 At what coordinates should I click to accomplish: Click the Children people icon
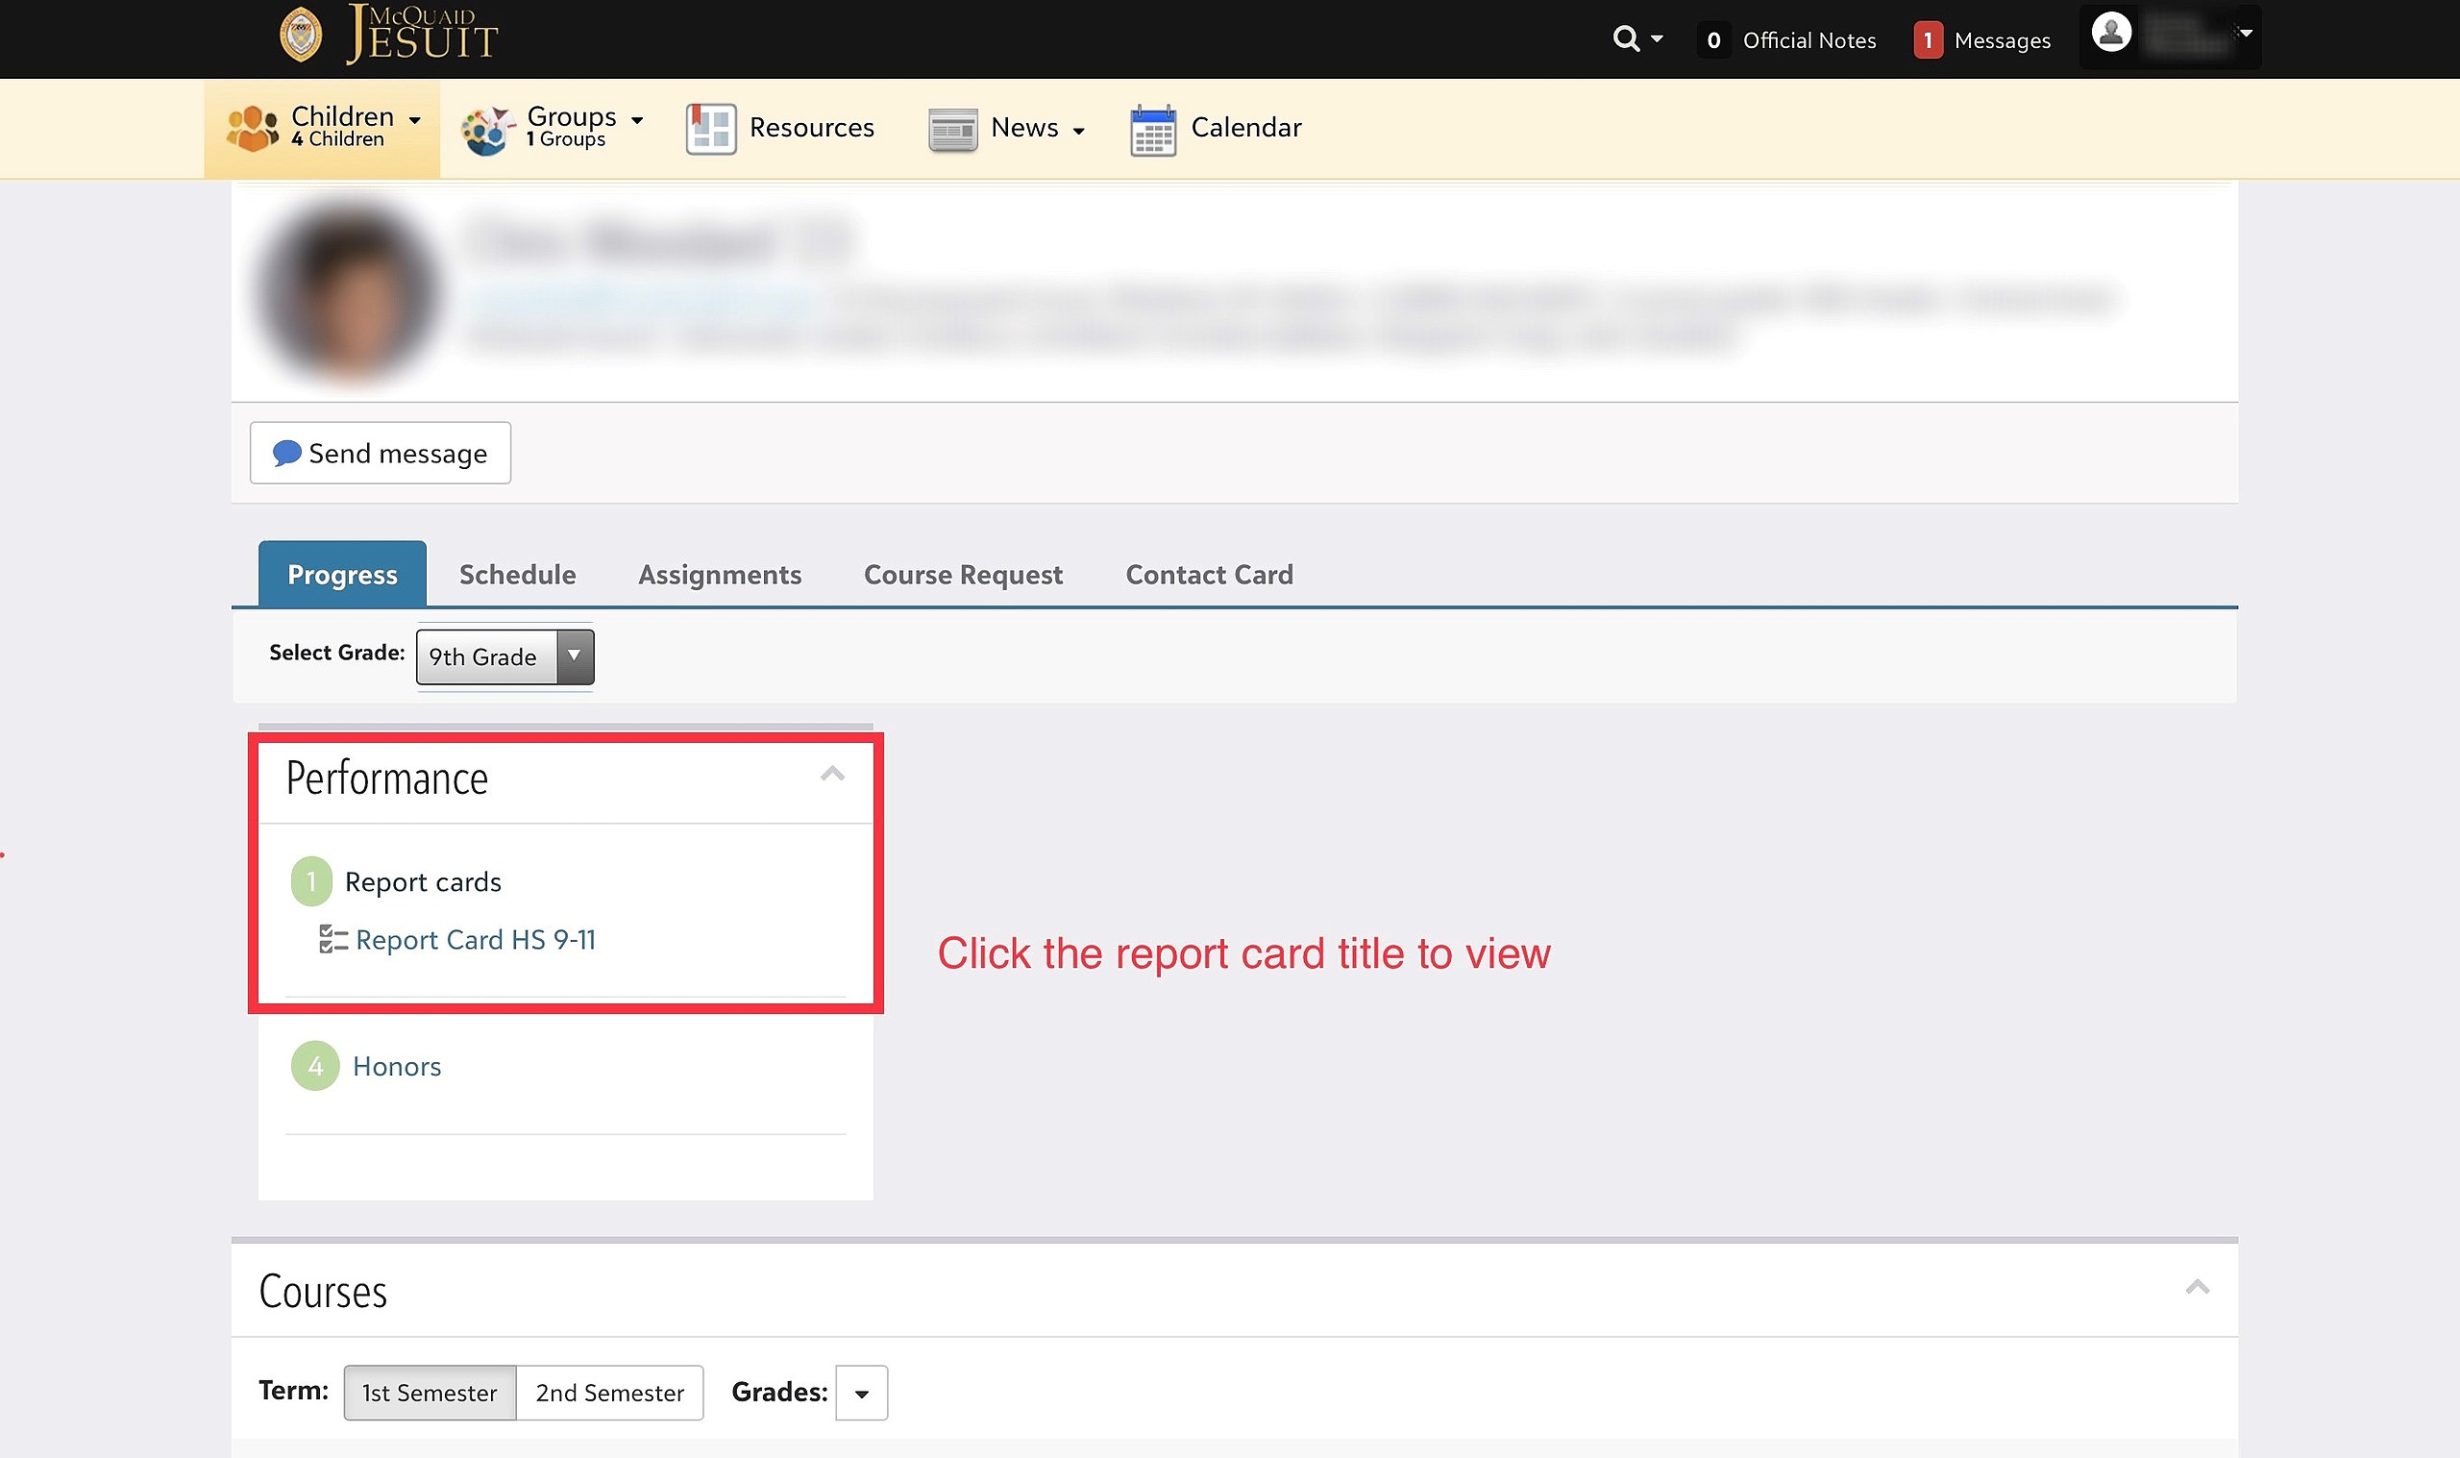(x=252, y=129)
